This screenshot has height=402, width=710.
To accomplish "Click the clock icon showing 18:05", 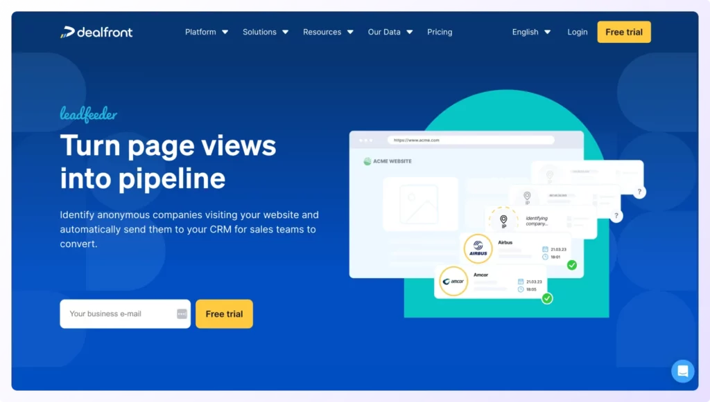I will [521, 290].
